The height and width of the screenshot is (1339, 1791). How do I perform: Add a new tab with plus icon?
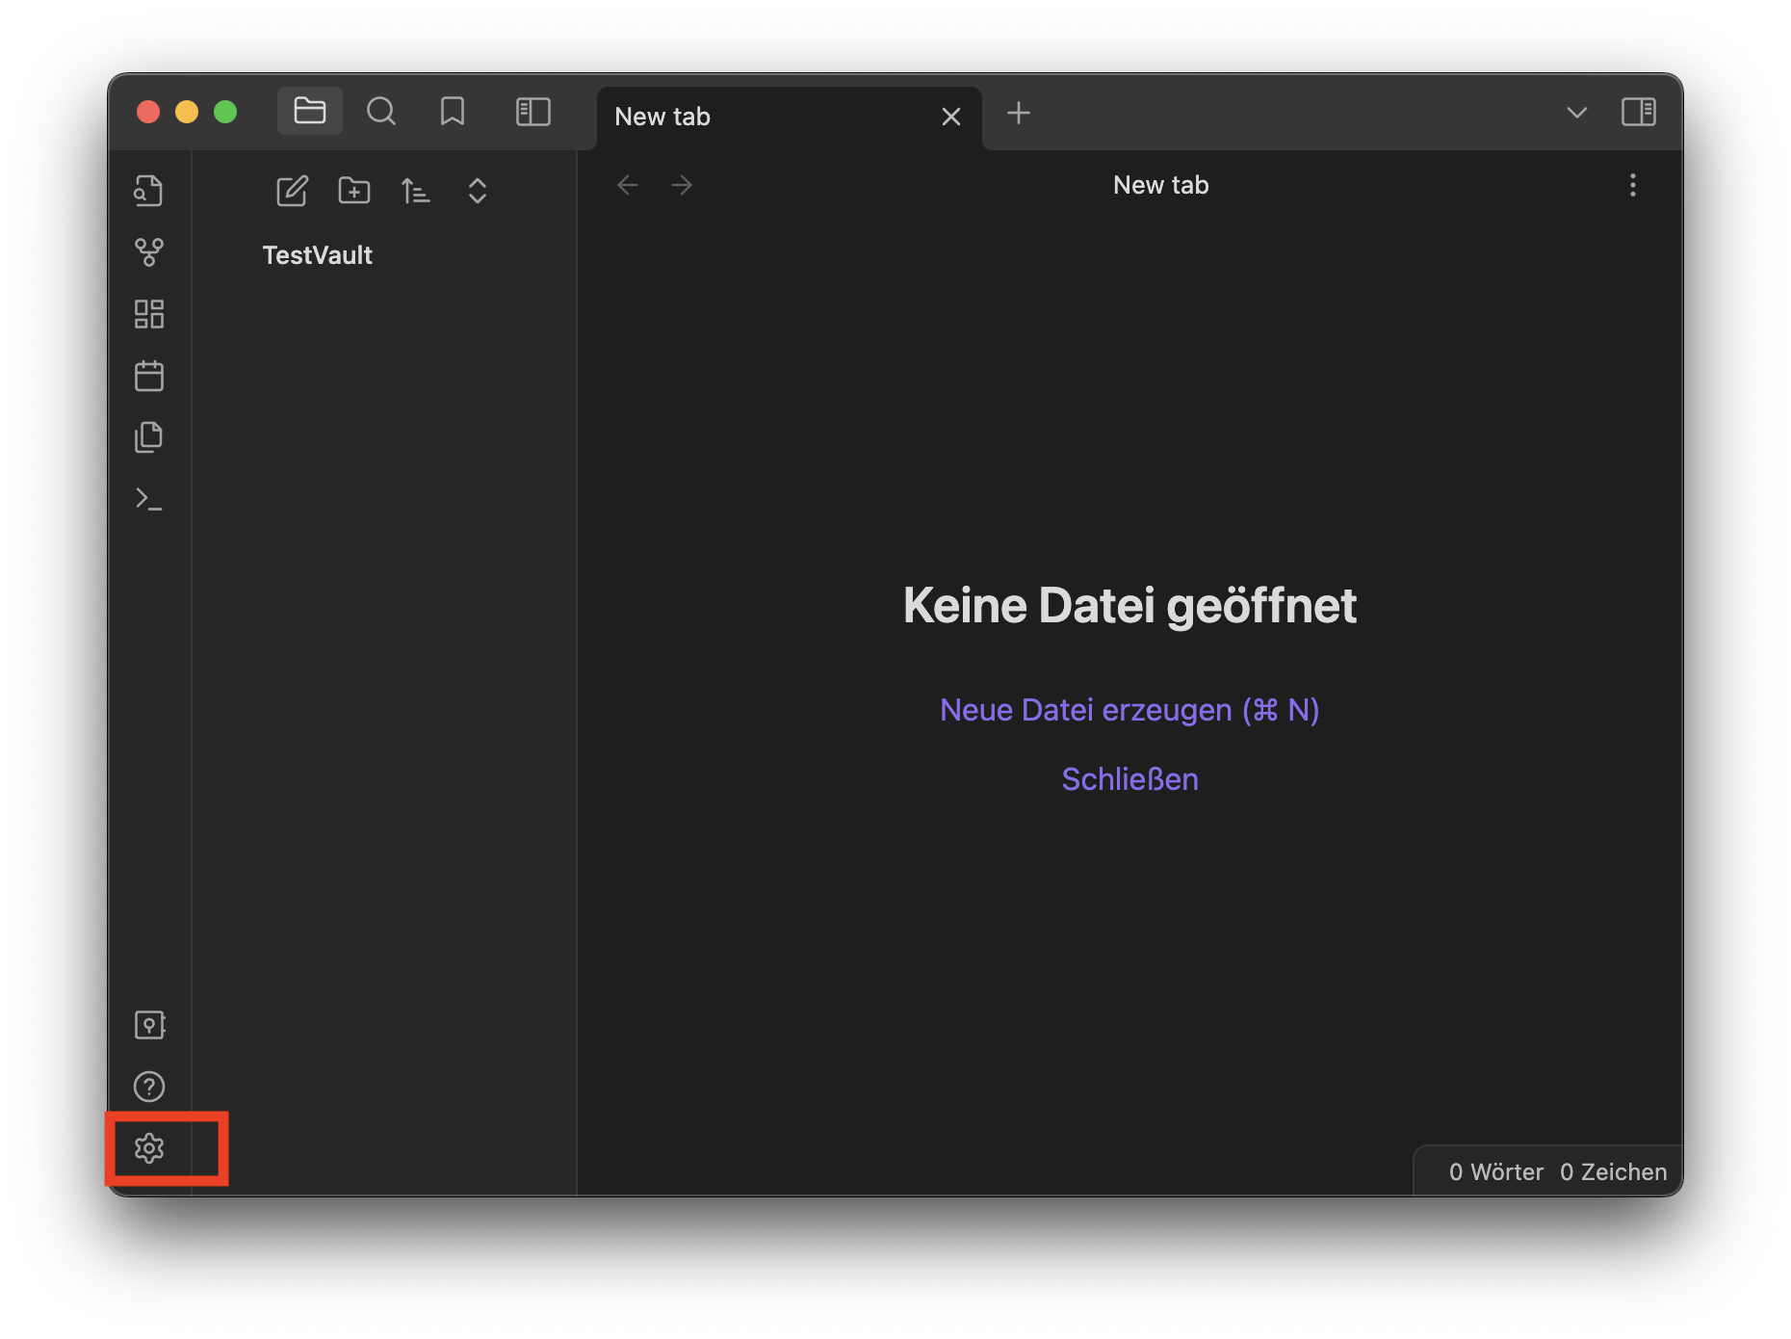click(x=1018, y=114)
